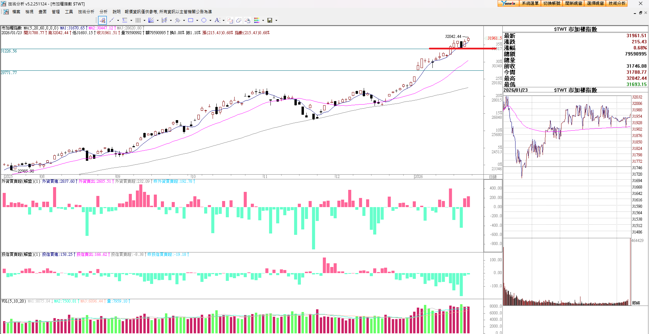Expand the rectangle tool dropdown arrow
649x334 pixels.
click(197, 20)
